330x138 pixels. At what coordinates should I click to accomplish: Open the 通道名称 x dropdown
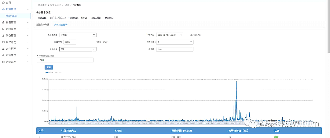click(174, 42)
